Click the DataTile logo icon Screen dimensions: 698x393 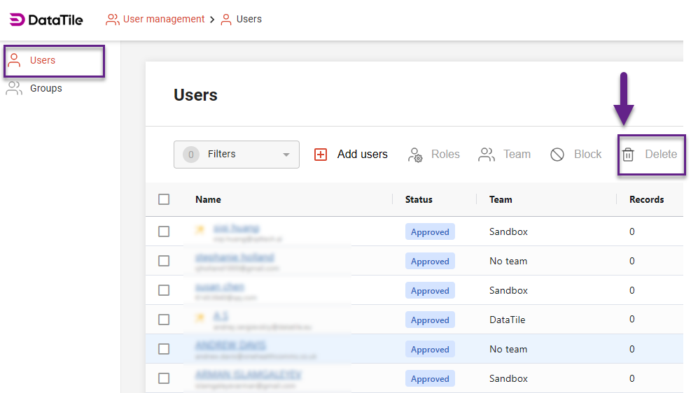[x=17, y=20]
